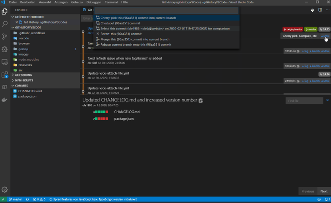Expand the gemoji folder
Screen dimensions: 331x203
[24, 49]
